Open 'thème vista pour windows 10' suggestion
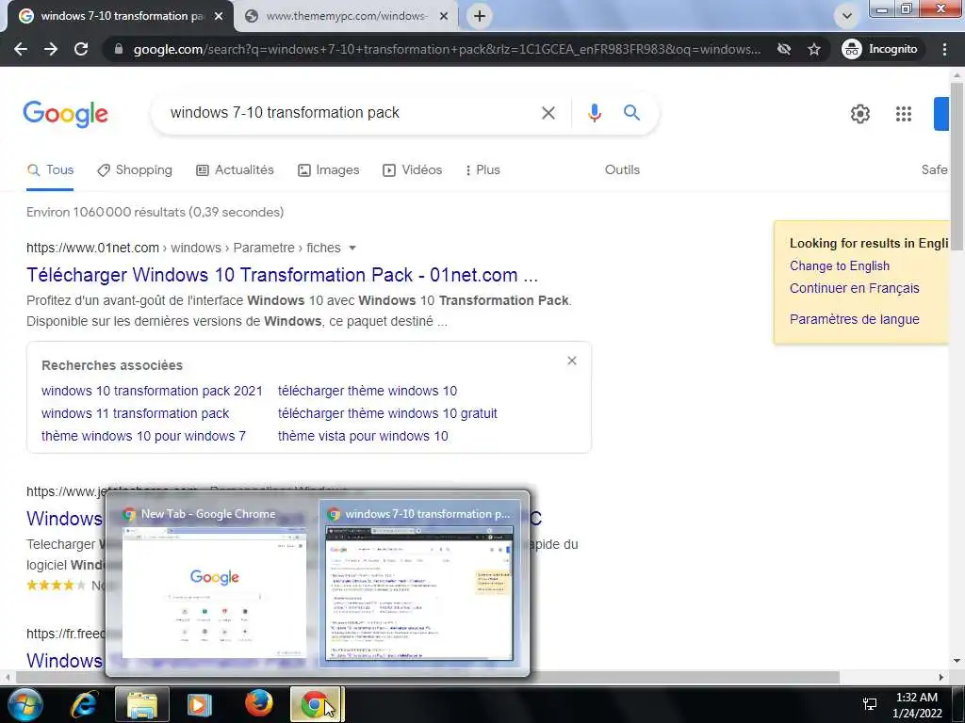This screenshot has height=723, width=965. click(363, 437)
